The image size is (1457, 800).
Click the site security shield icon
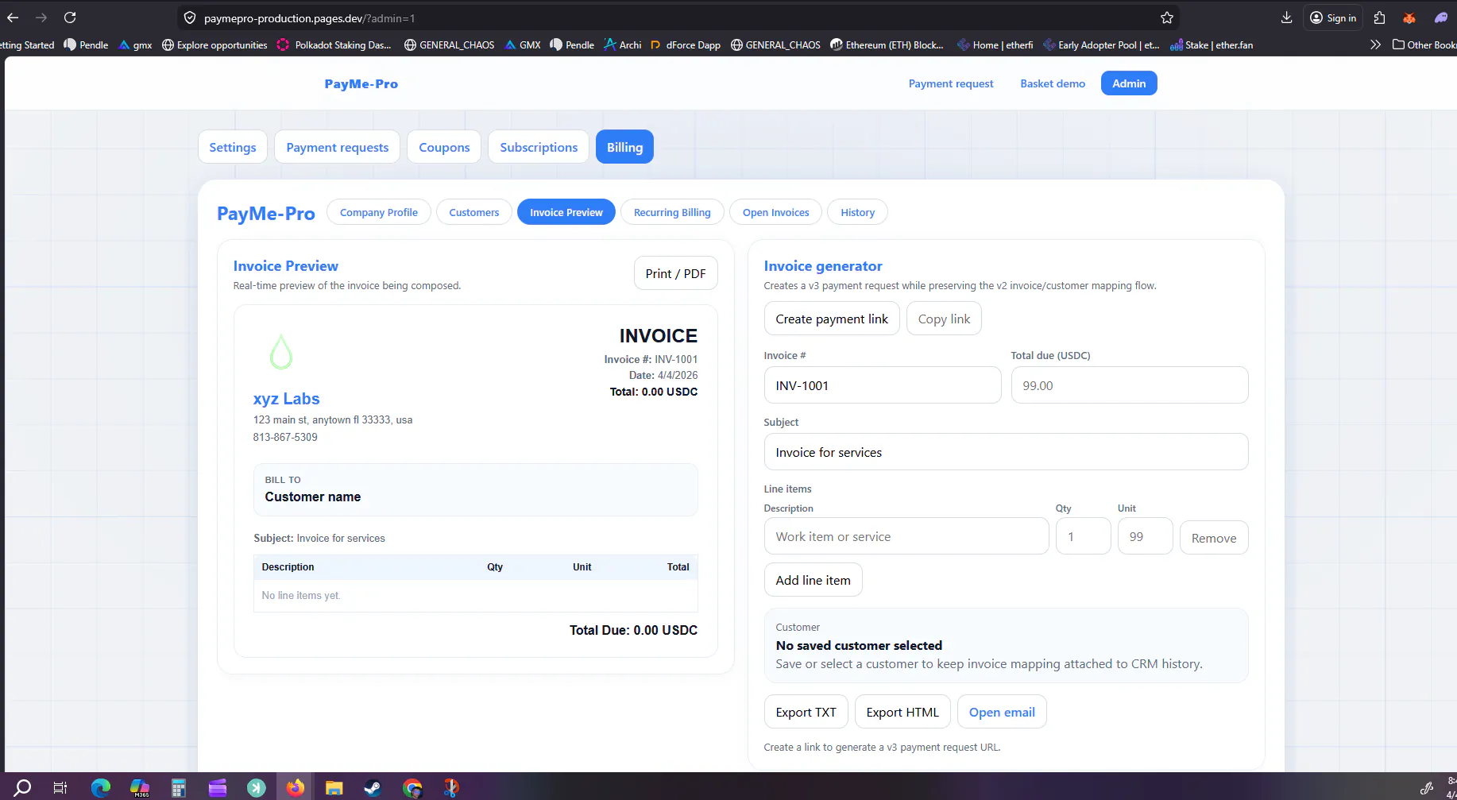click(190, 17)
